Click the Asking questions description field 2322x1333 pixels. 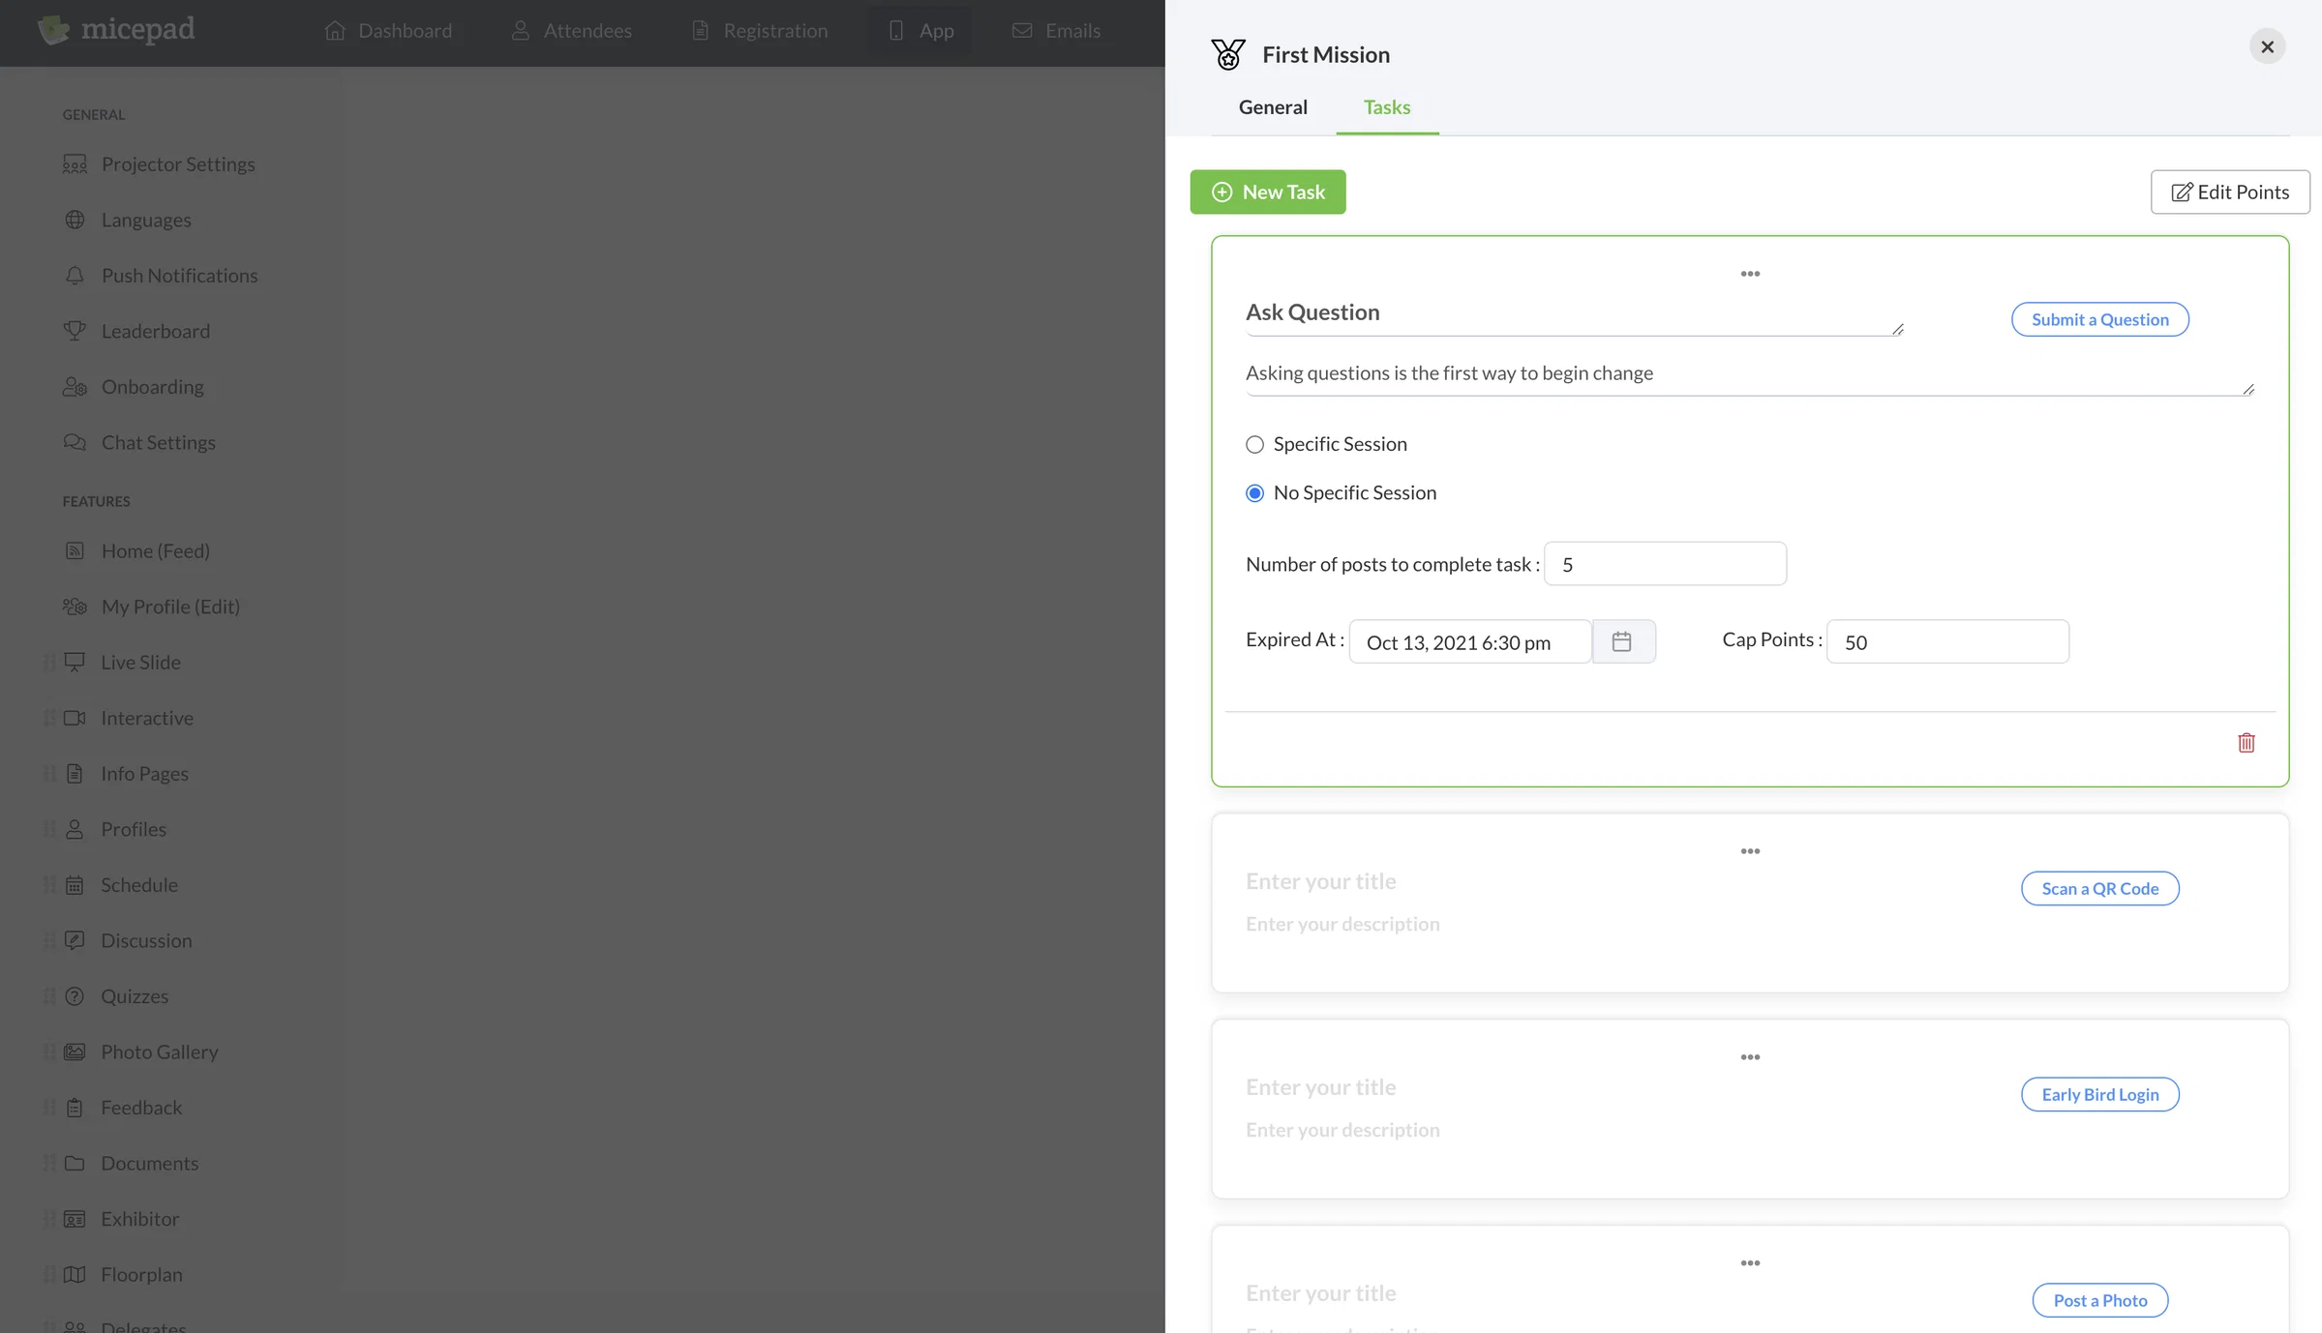[1750, 374]
